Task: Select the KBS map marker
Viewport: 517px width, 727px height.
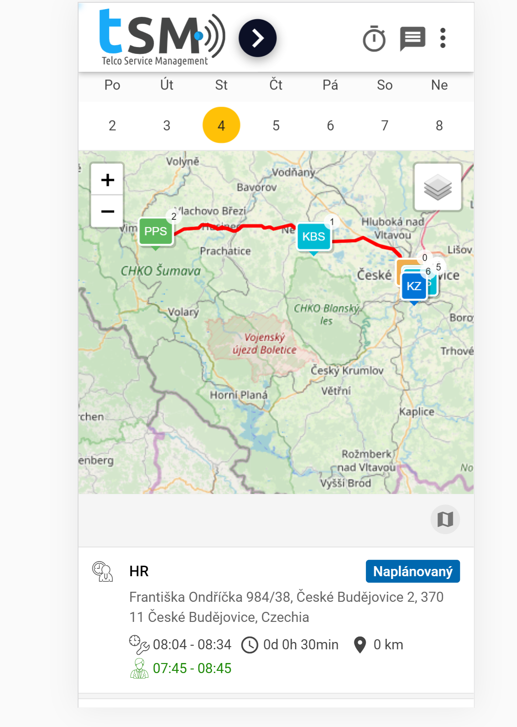Action: point(313,237)
